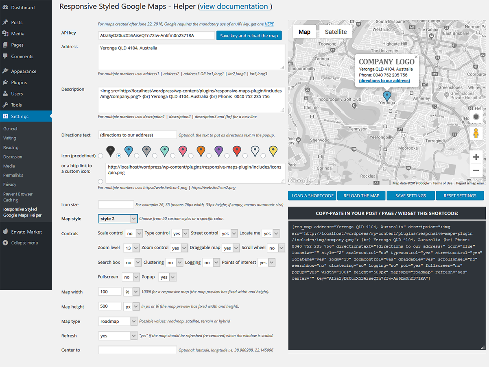Screen dimensions: 489x367
Task: Click the white predefined pin icon
Action: [x=255, y=152]
